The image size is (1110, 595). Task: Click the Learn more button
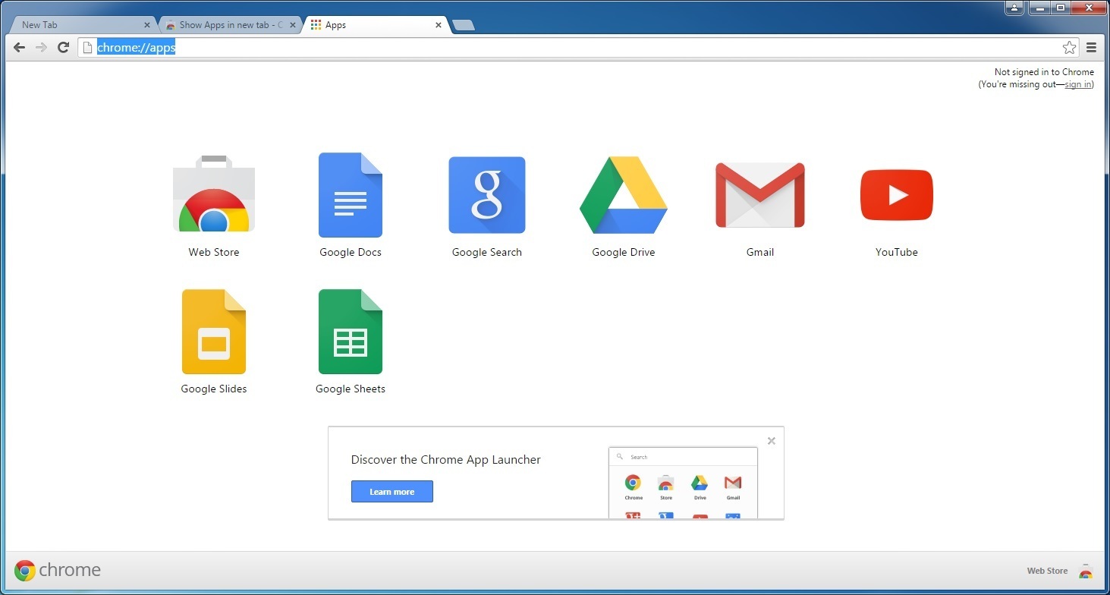click(x=392, y=492)
